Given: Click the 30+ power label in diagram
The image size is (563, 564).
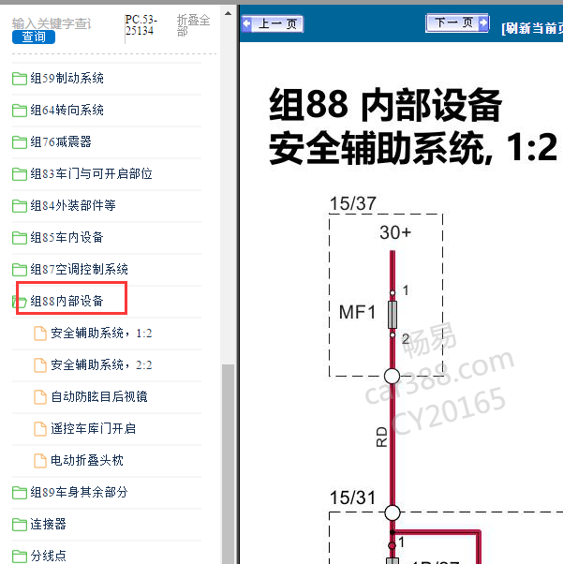Looking at the screenshot, I should coord(395,232).
